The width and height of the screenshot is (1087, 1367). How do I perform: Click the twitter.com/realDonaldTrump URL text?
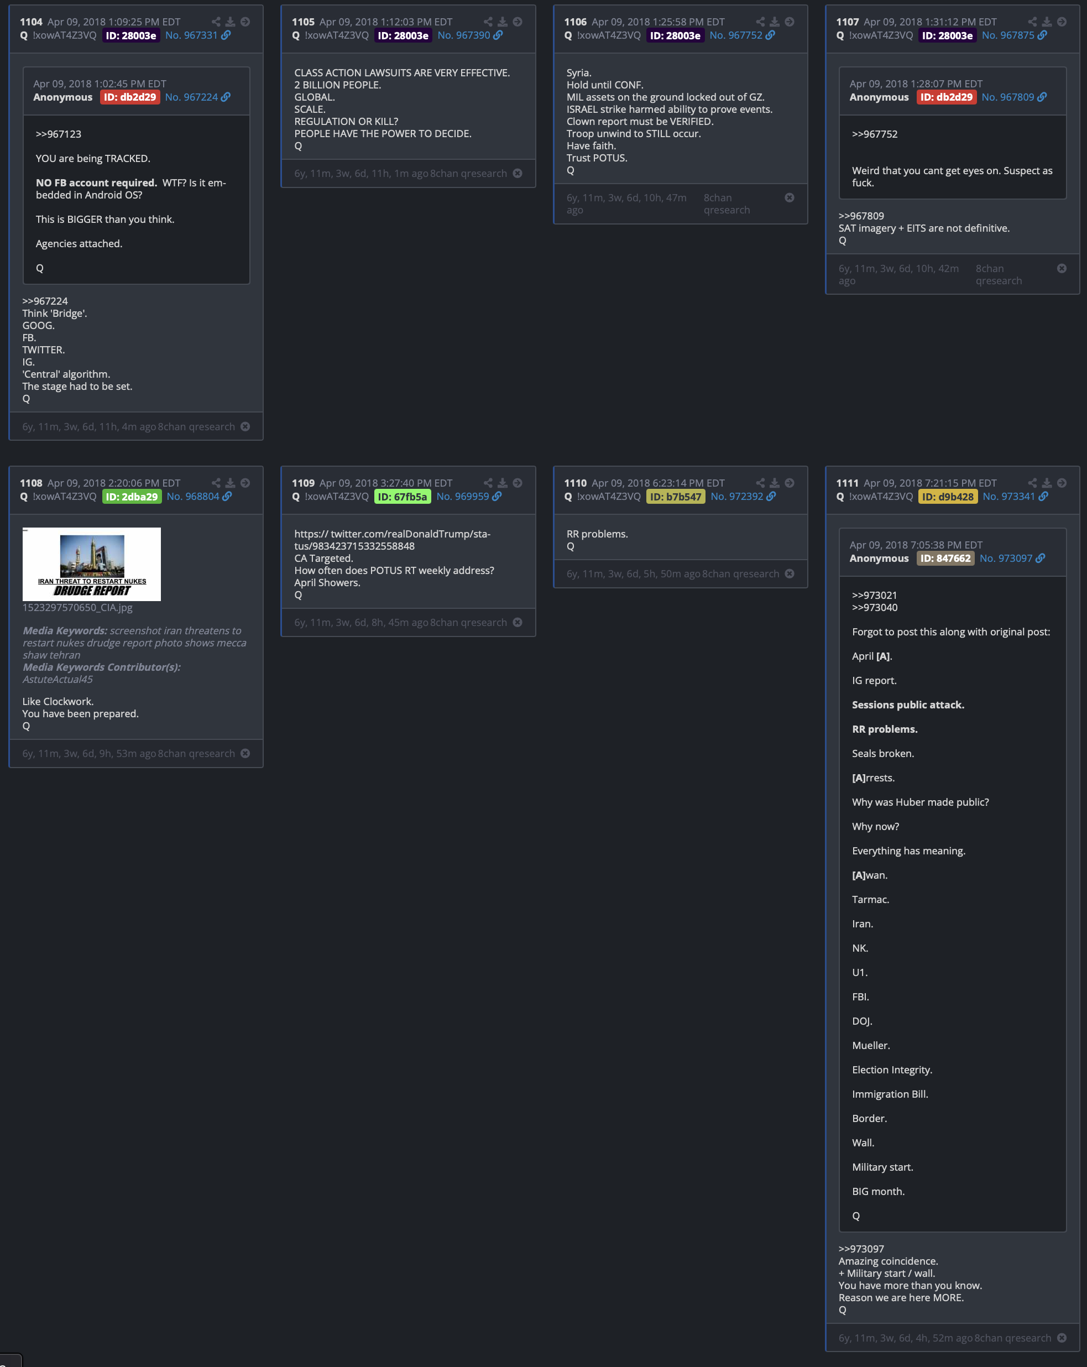coord(393,540)
